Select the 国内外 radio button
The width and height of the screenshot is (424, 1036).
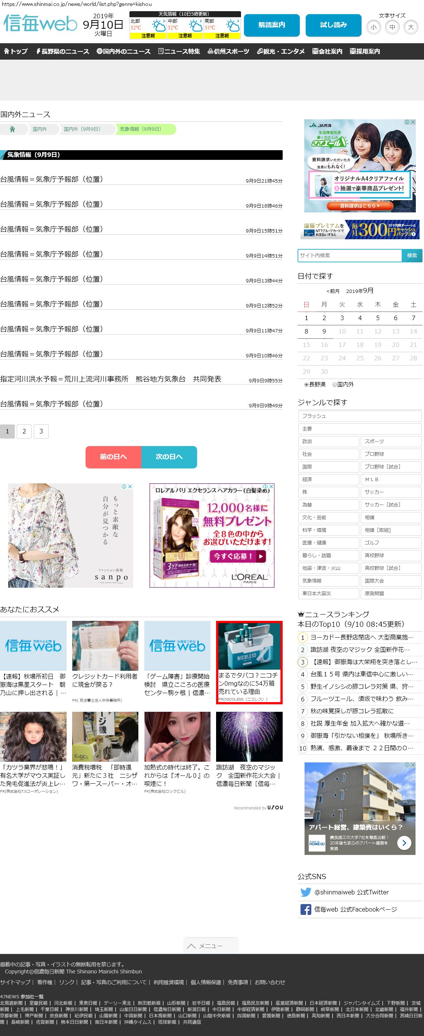pyautogui.click(x=334, y=385)
